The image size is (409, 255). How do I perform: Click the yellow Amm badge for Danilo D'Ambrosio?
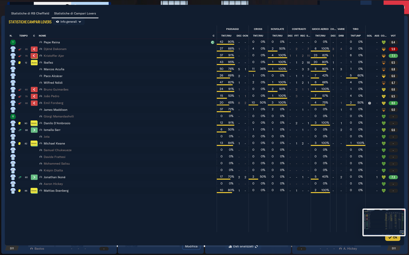(34, 123)
